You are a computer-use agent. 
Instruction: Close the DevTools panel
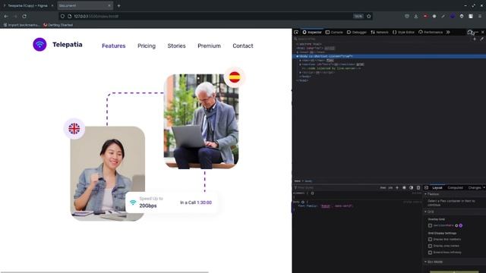[483, 32]
